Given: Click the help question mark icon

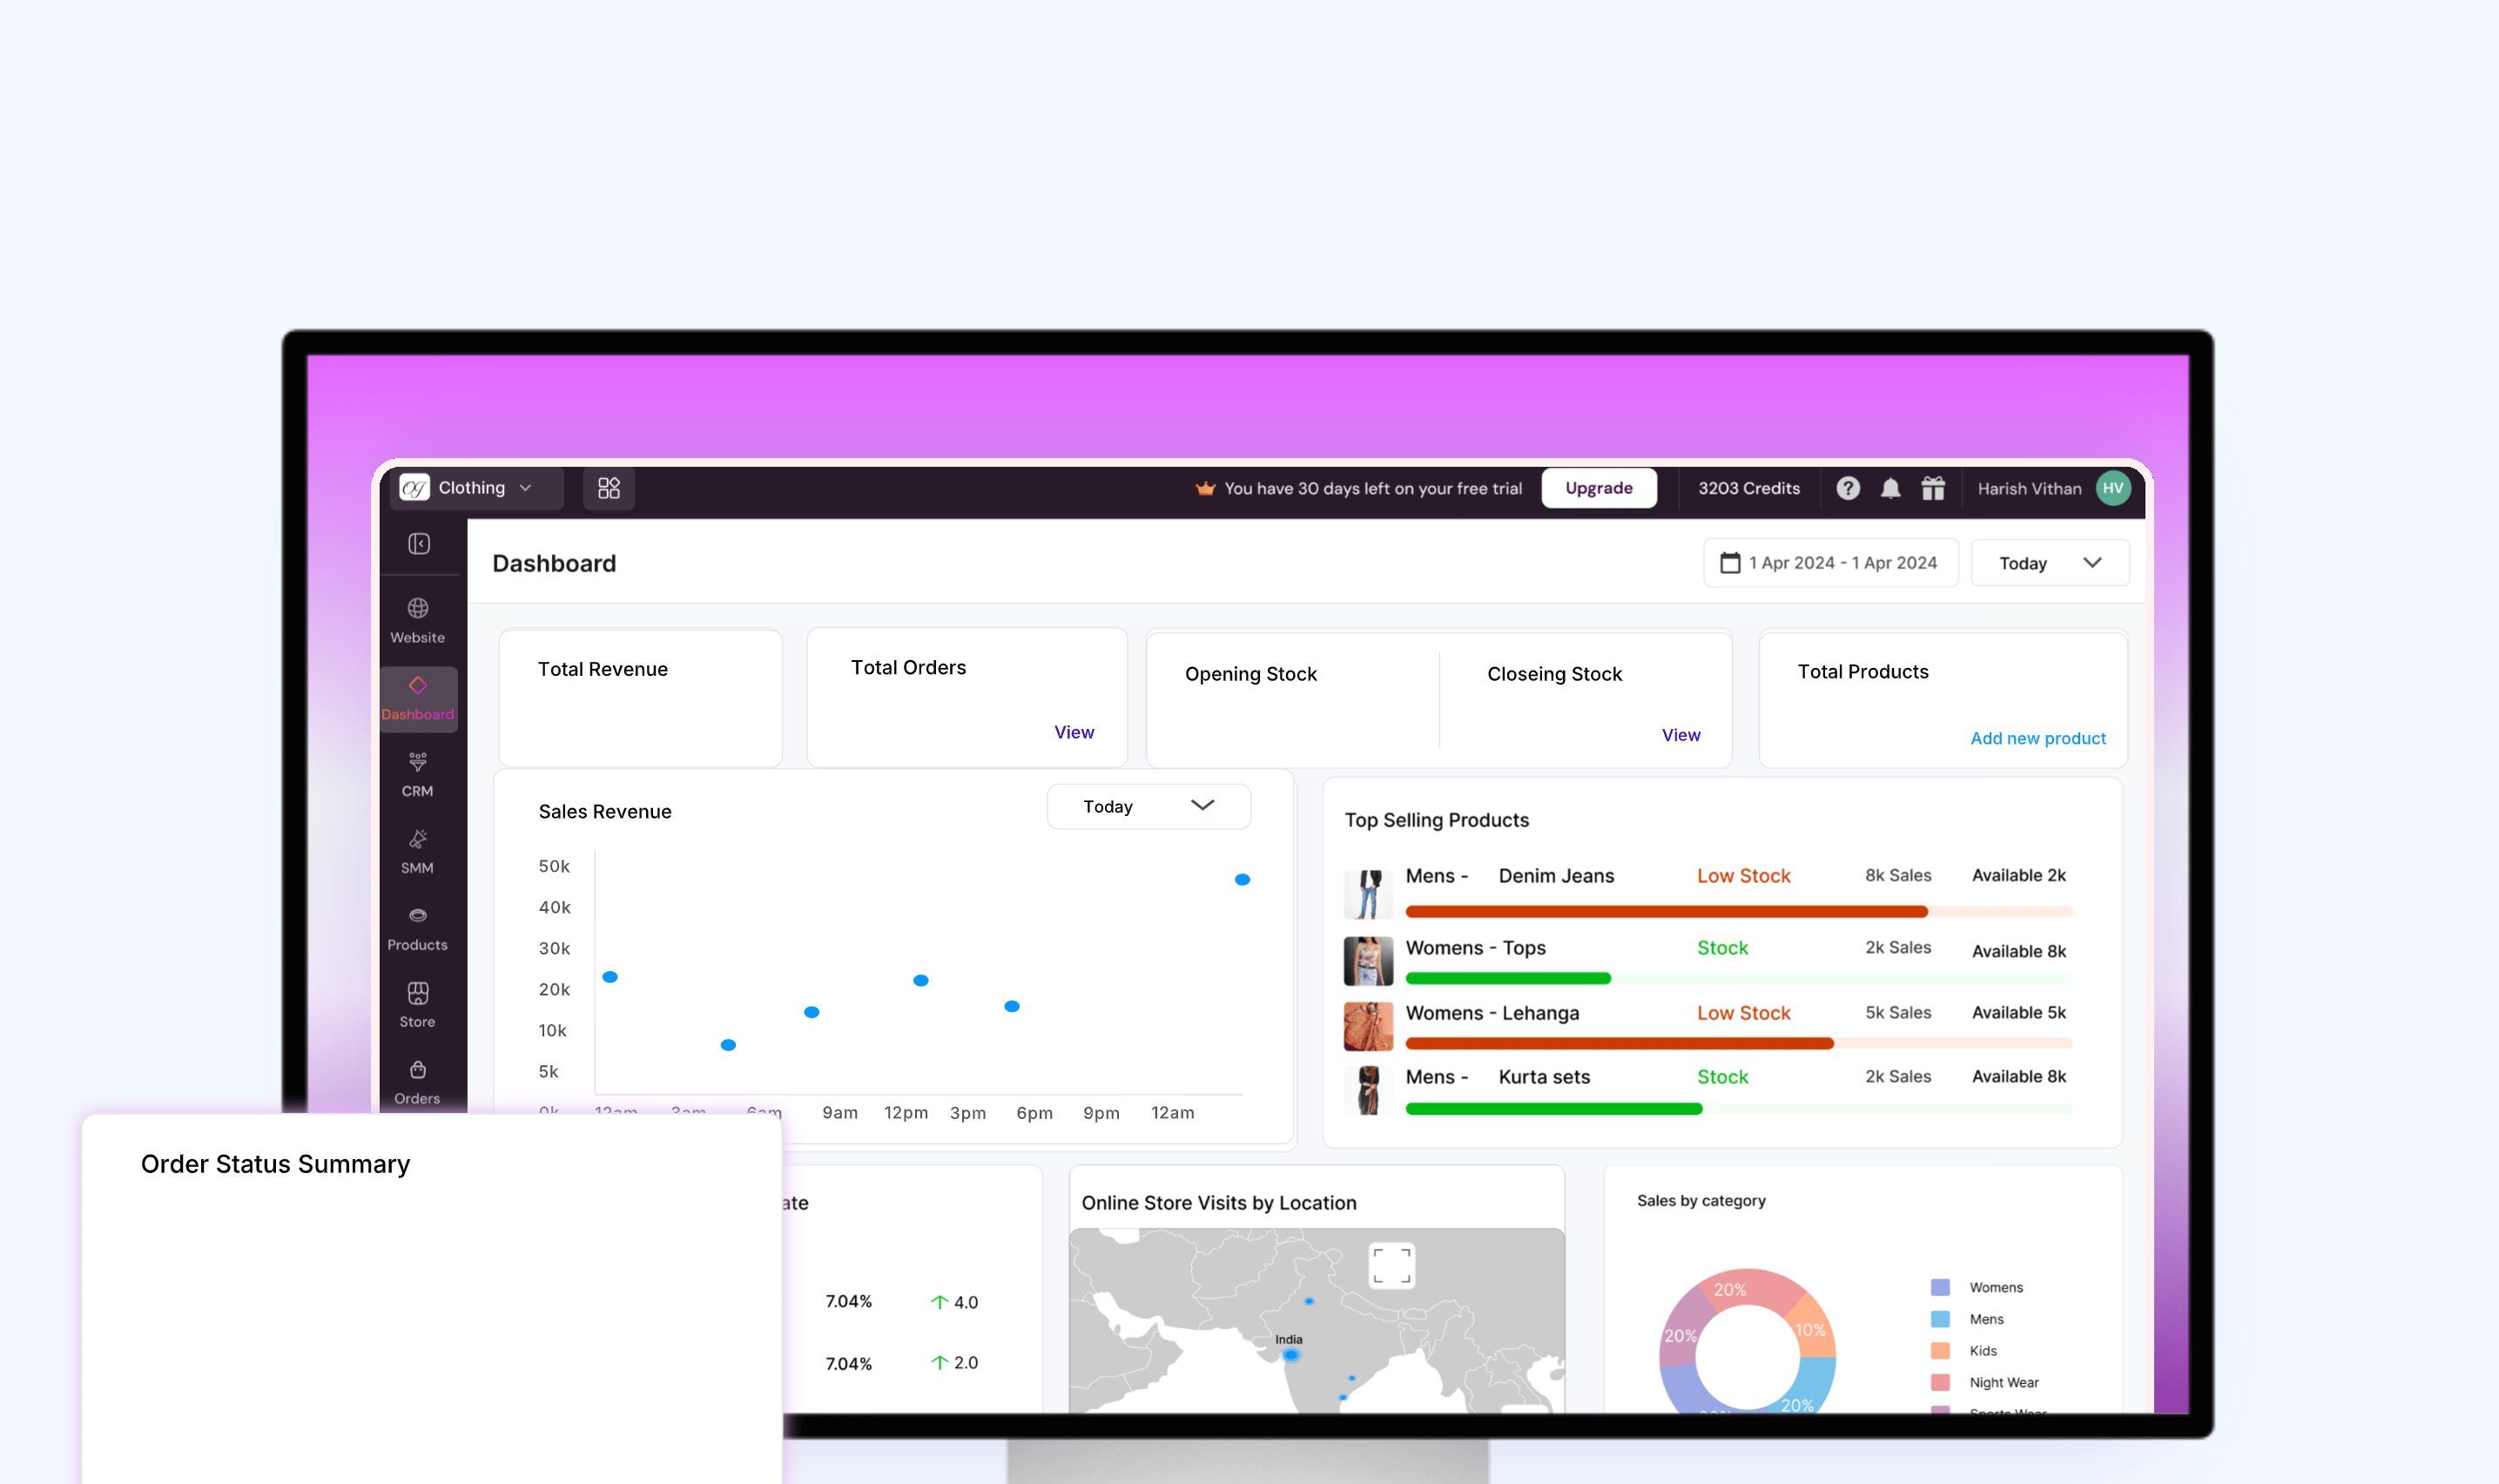Looking at the screenshot, I should (1848, 488).
